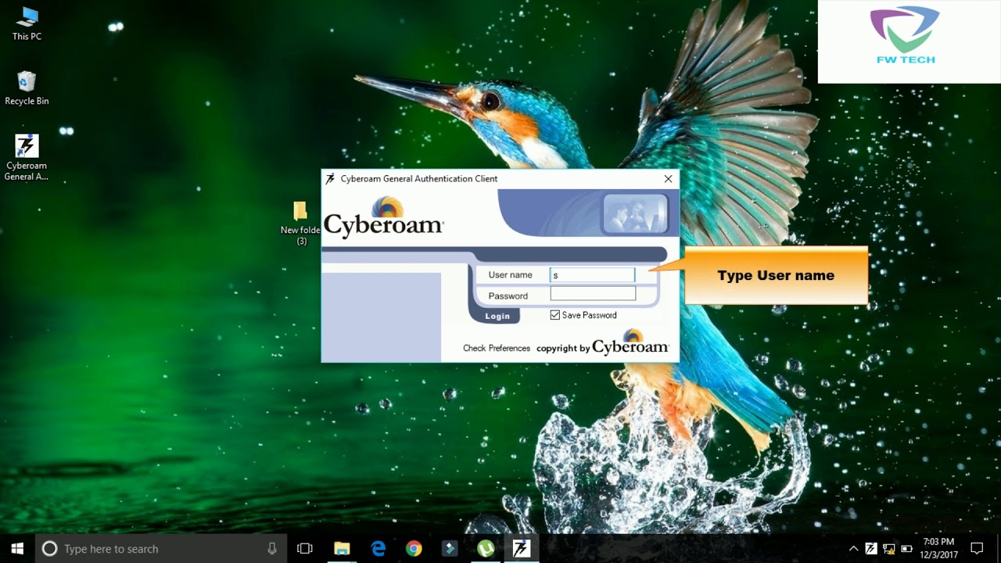Open the Check Preferences link
The image size is (1001, 563).
click(x=497, y=348)
